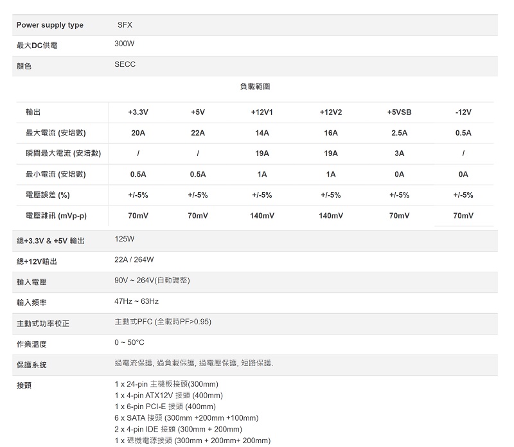
Task: Click the 0A minimum current under +5VSB
Action: [399, 174]
